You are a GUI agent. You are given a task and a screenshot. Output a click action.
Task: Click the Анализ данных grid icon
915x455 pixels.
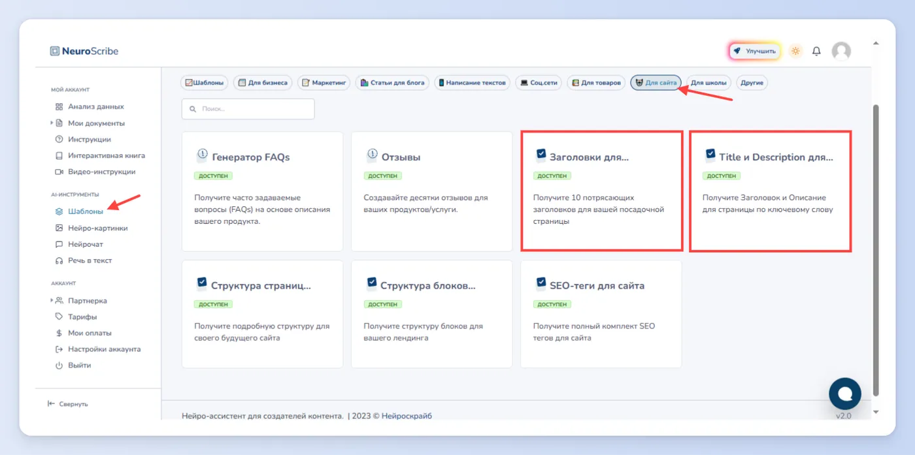pyautogui.click(x=59, y=106)
